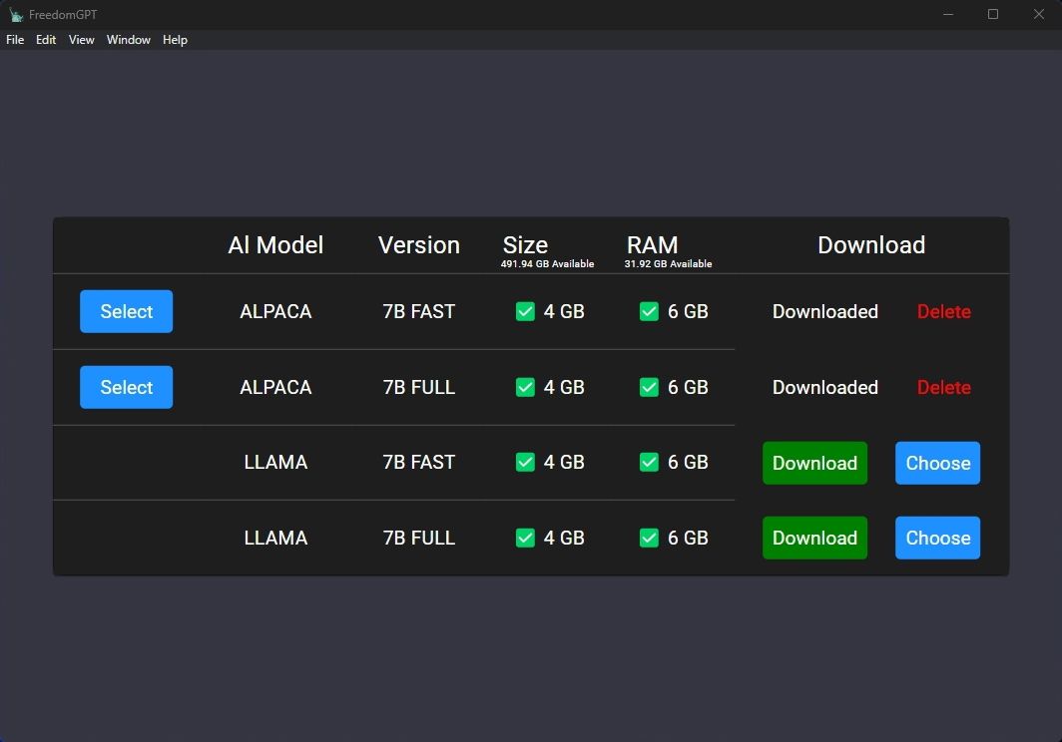Screen dimensions: 1062x742
Task: Toggle the 4 GB size checkbox for ALPACA 7B FAST
Action: tap(525, 311)
